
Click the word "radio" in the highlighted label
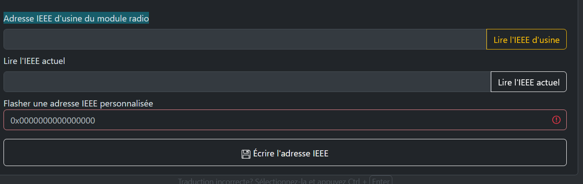pyautogui.click(x=139, y=18)
